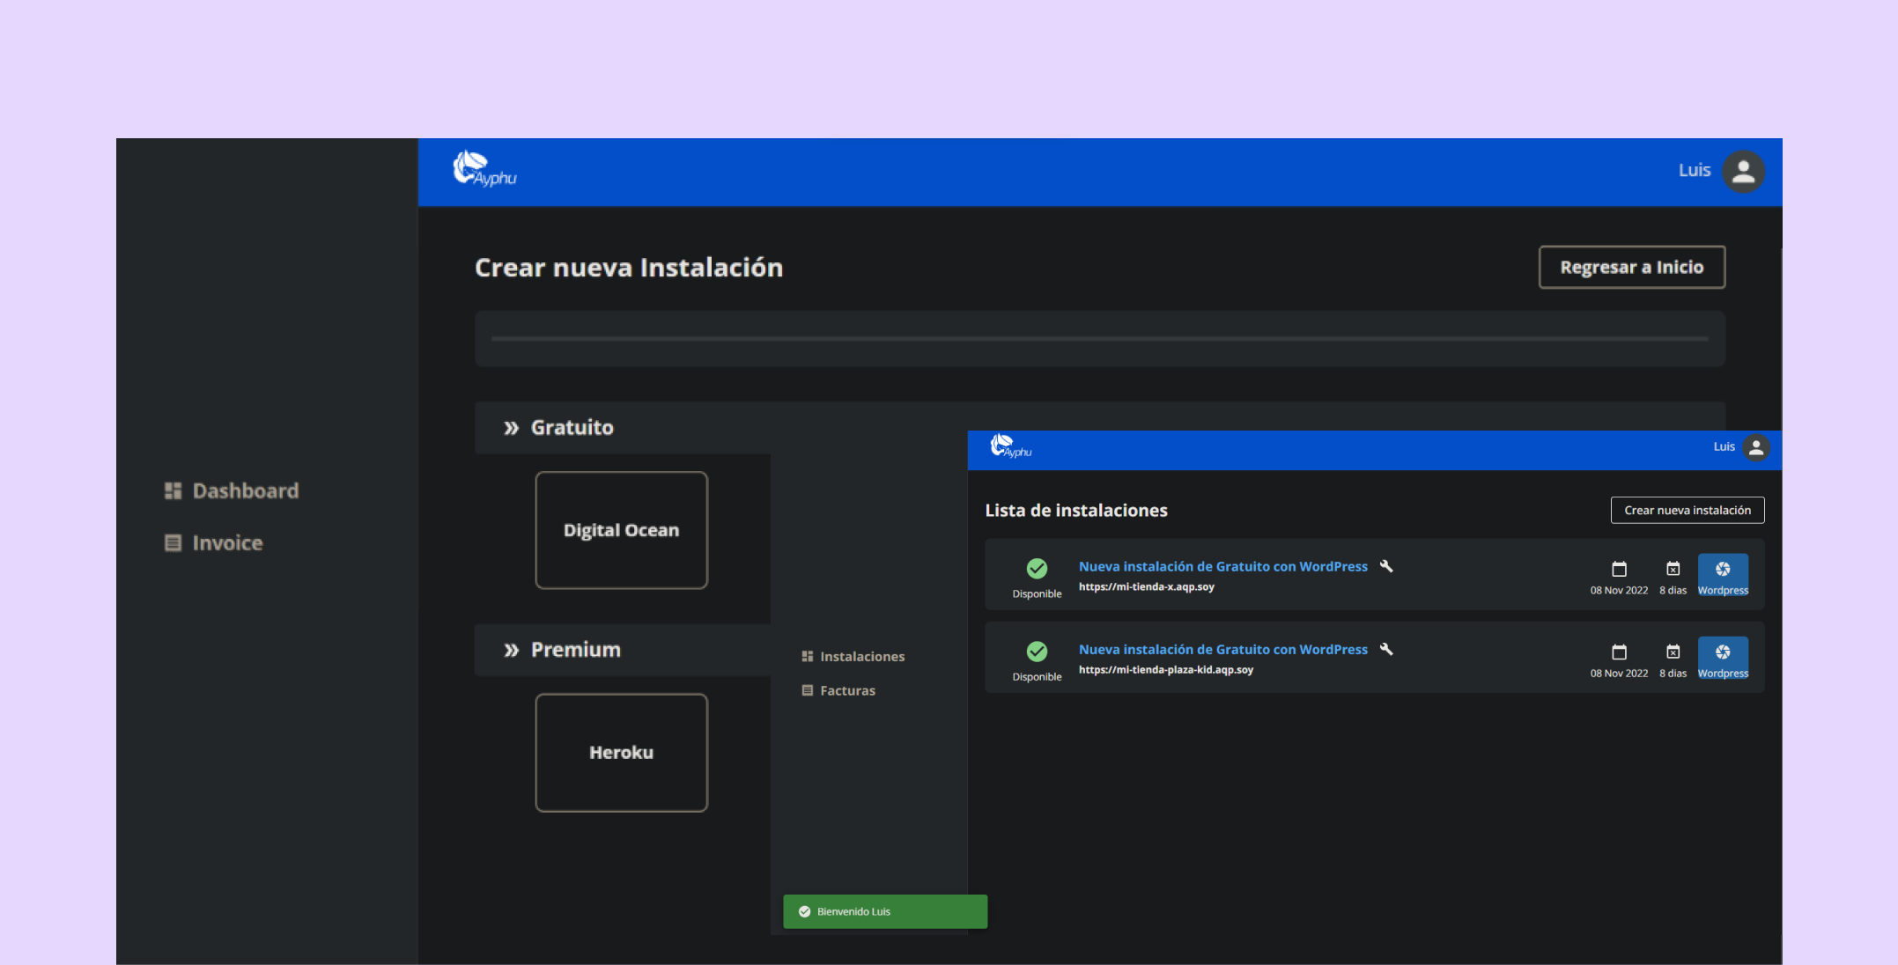Click the small Ayphu logo in inner header

point(1010,447)
